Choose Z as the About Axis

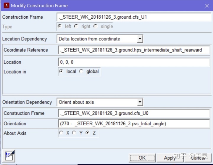tap(87, 133)
